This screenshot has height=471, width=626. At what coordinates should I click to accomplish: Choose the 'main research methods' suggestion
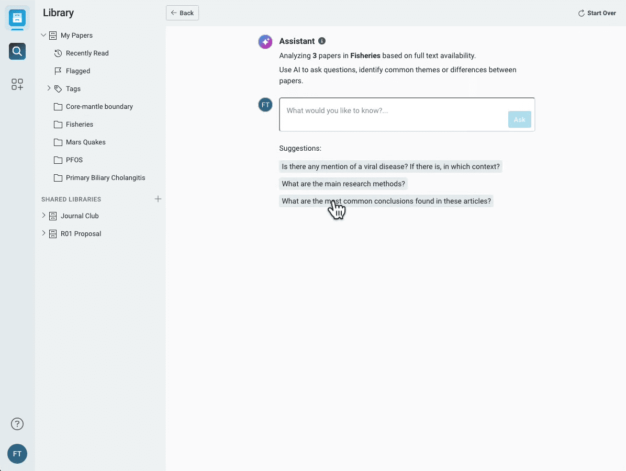343,184
